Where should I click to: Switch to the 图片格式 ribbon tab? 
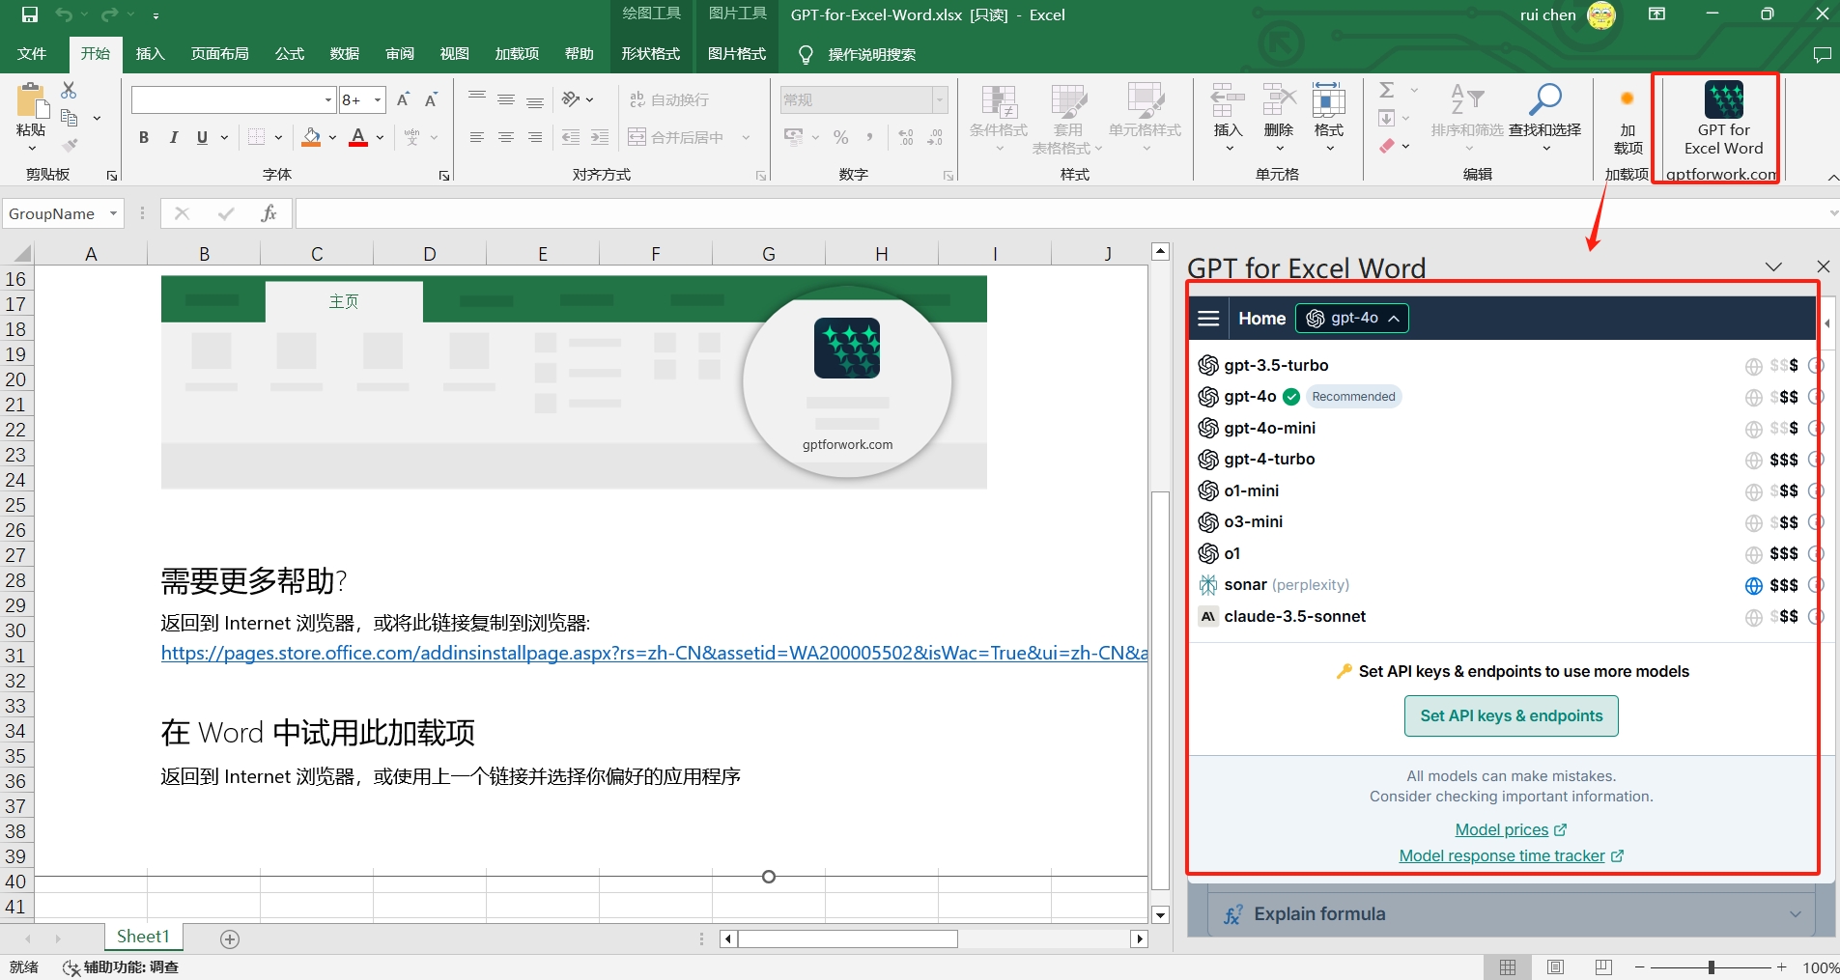[x=737, y=53]
